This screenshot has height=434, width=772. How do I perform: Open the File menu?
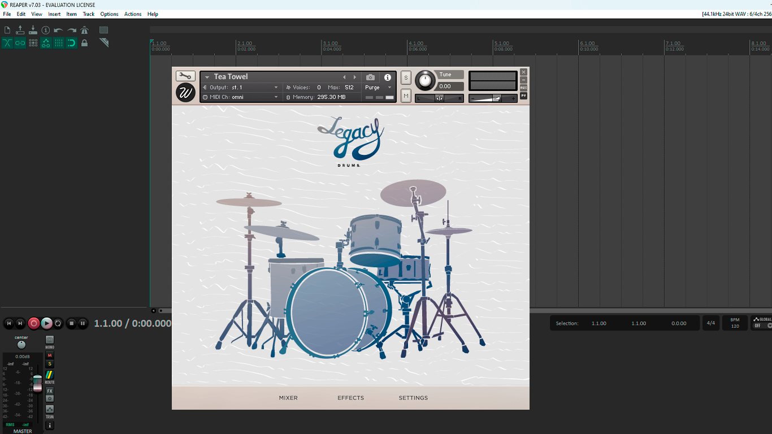click(7, 14)
